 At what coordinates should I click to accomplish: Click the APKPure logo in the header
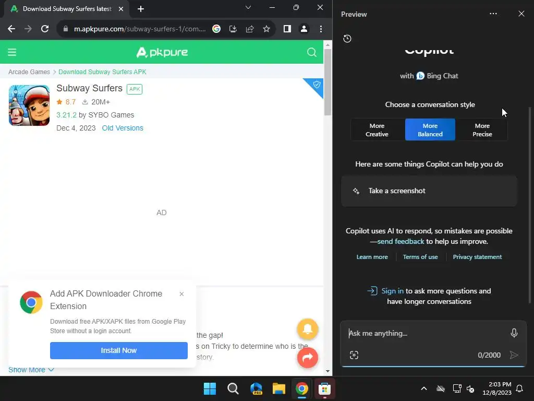pos(162,52)
